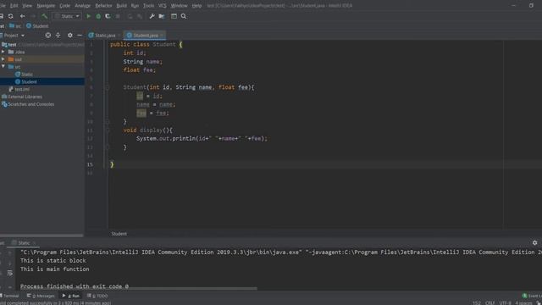Viewport: 542px width, 305px height.
Task: Open the Refactor menu
Action: coord(103,6)
